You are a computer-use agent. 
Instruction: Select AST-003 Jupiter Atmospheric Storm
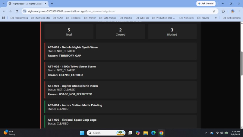click(121, 90)
